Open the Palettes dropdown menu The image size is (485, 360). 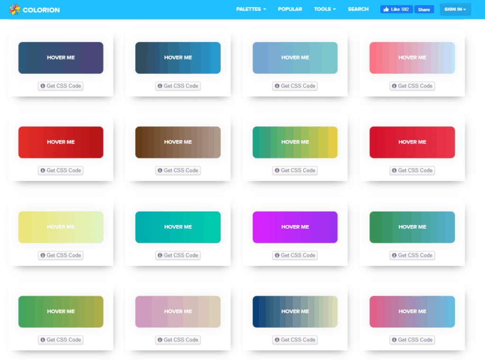point(251,9)
